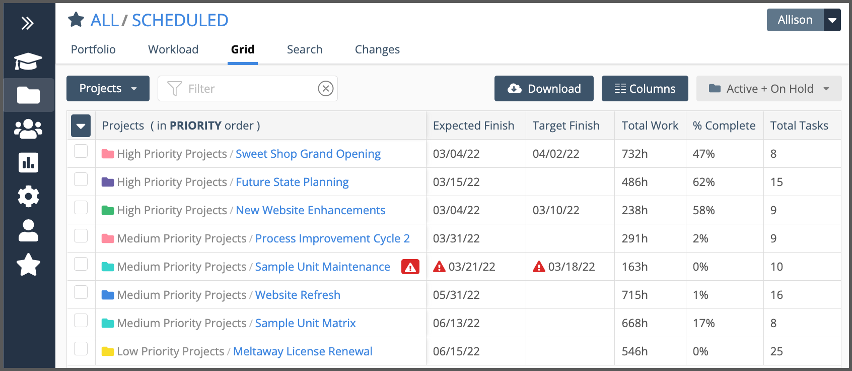852x371 pixels.
Task: Open Website Refresh project link
Action: [x=298, y=295]
